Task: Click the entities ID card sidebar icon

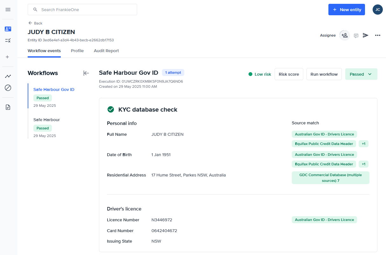Action: (x=8, y=29)
